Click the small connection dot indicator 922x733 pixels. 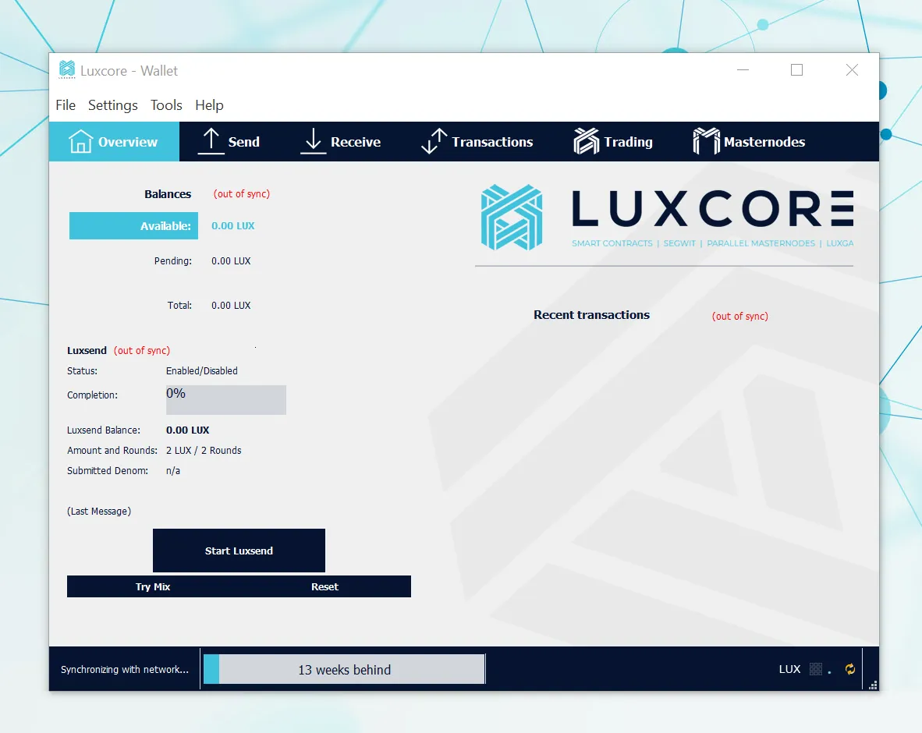coord(830,672)
